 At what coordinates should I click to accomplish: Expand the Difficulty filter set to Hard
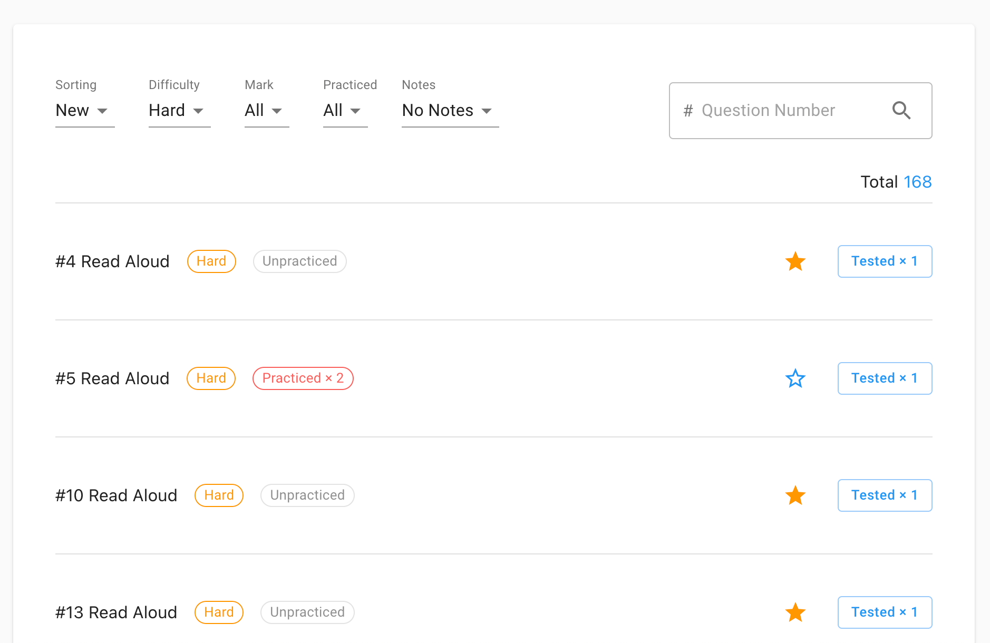tap(179, 111)
